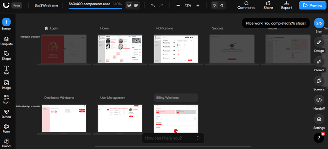Select the Profile screen thumbnail
Screen dimensions: 328x149
288,49
